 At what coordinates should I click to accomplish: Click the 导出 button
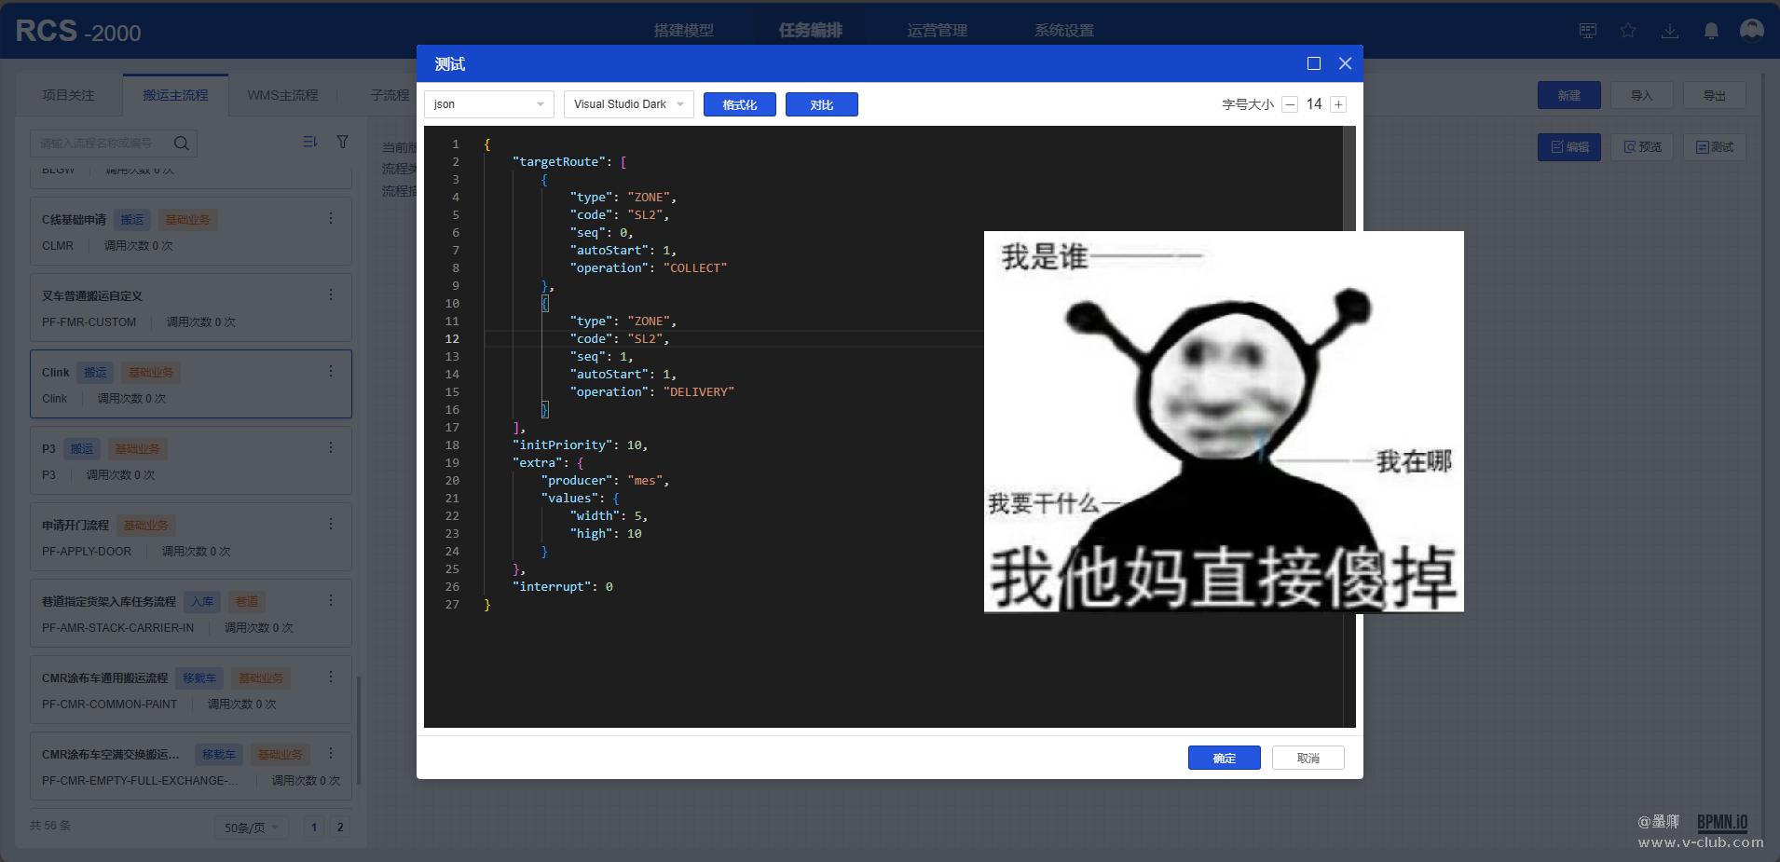[x=1715, y=95]
